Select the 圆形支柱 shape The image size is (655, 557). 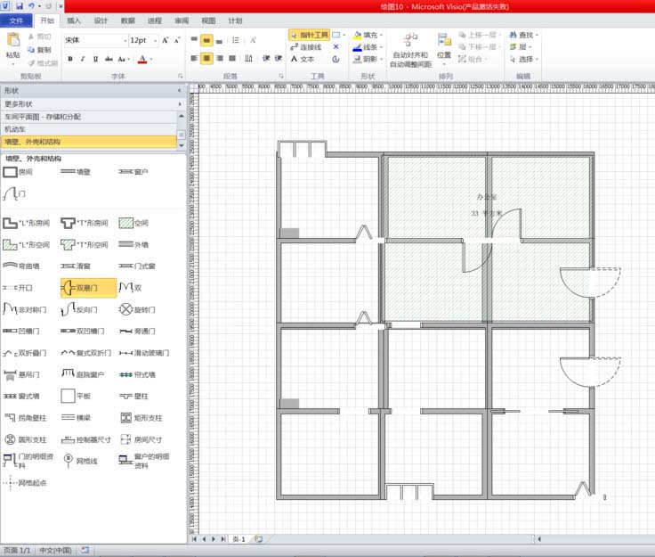pos(25,439)
